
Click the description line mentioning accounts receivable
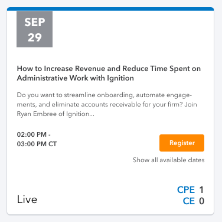pyautogui.click(x=107, y=104)
